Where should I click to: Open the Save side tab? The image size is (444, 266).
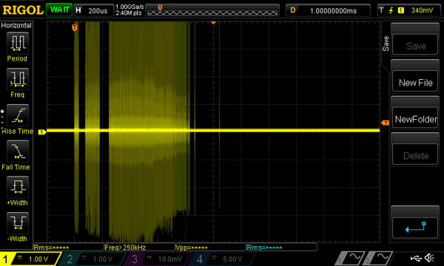pyautogui.click(x=386, y=44)
